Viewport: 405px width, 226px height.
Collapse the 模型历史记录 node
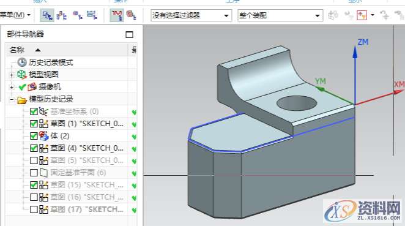tap(12, 99)
